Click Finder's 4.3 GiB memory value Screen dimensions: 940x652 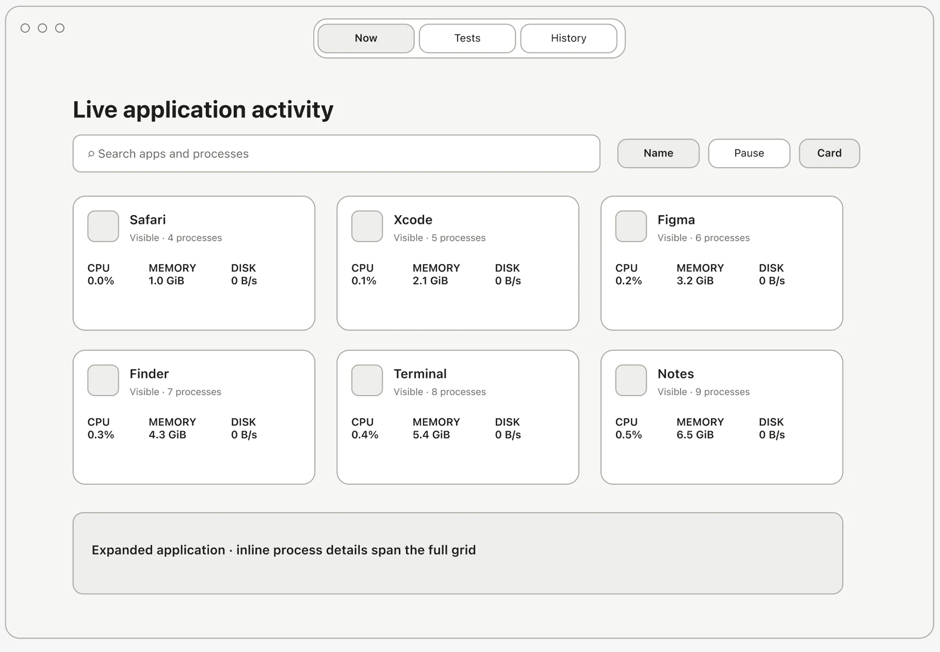coord(167,435)
